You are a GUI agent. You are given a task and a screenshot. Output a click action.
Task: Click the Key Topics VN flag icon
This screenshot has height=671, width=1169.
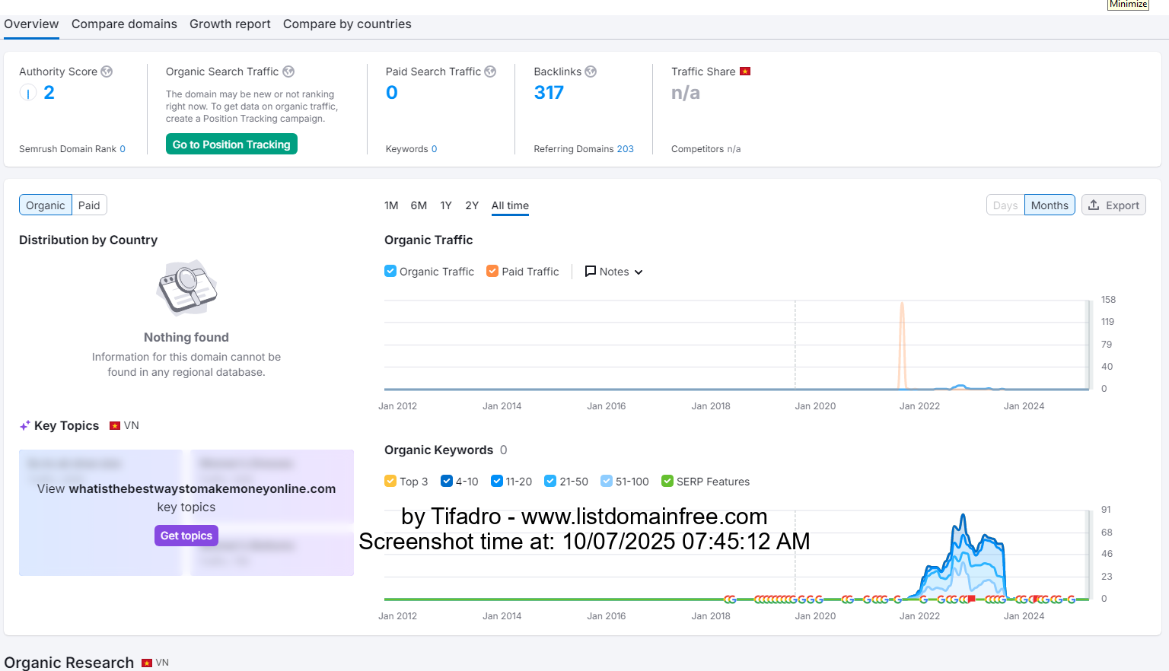(115, 425)
